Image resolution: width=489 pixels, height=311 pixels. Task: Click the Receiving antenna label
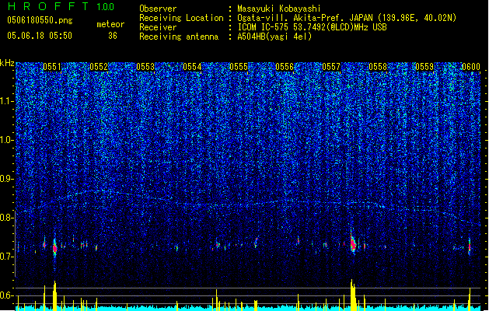(x=179, y=37)
